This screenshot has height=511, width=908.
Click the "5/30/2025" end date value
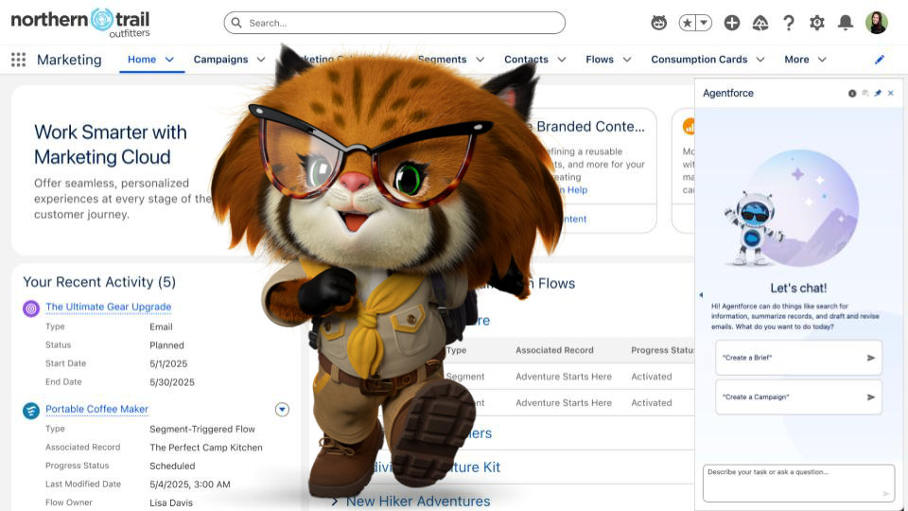172,382
